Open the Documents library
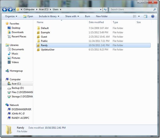This screenshot has width=160, height=138. (18, 49)
